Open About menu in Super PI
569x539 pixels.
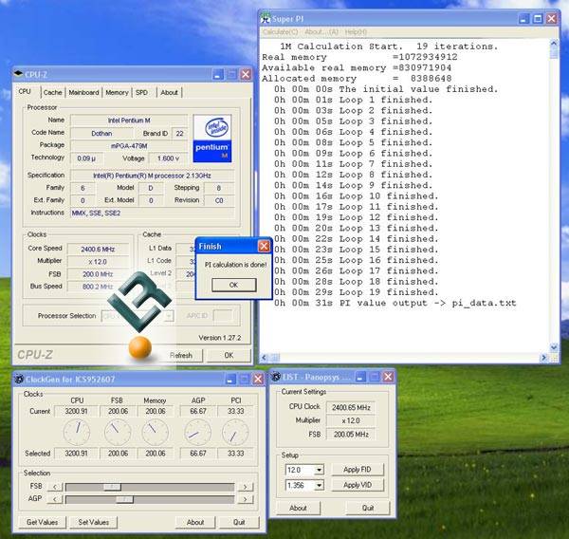[x=321, y=32]
